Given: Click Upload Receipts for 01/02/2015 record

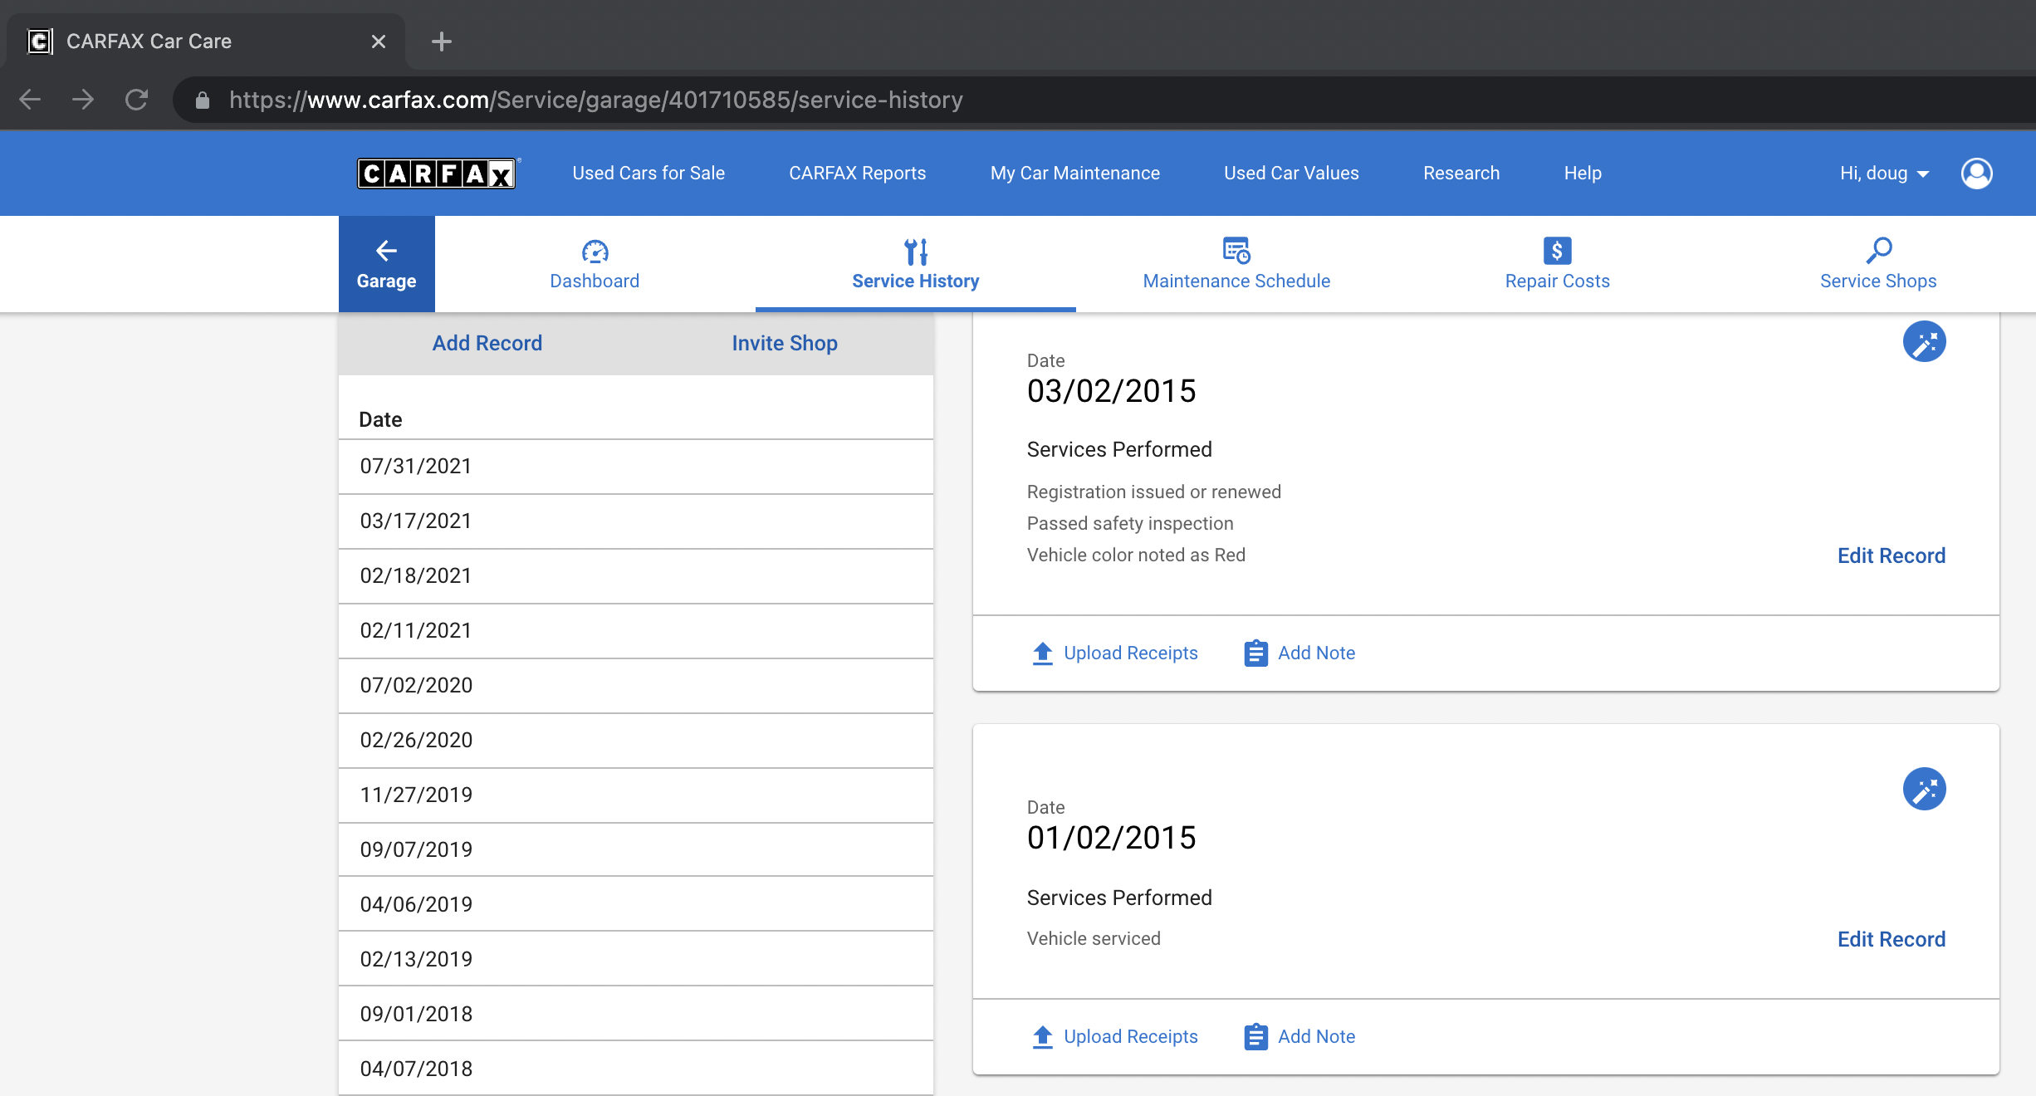Looking at the screenshot, I should 1114,1037.
